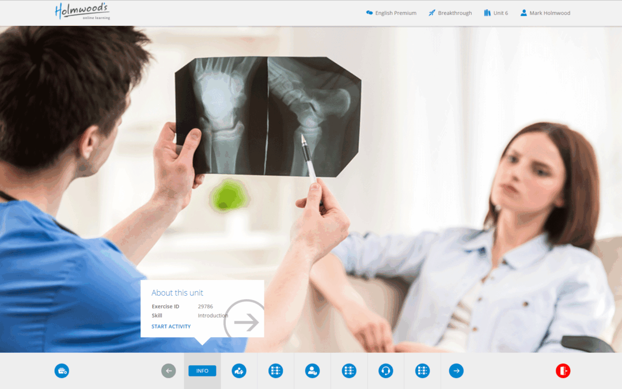Open Mark Holmwood user account menu
This screenshot has height=389, width=622.
(x=545, y=13)
